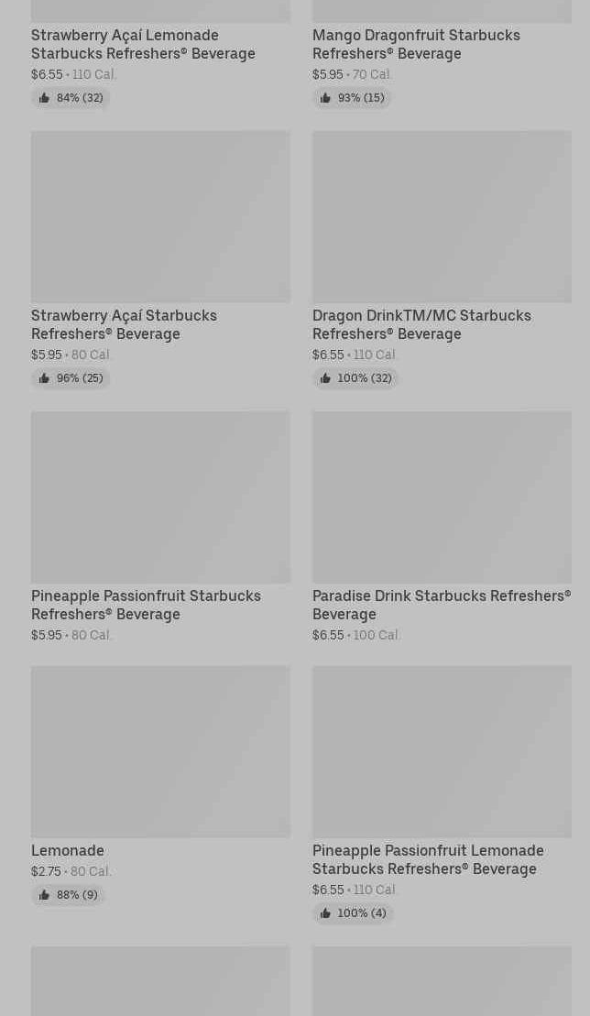
Task: Select the Pineapple Passionfruit Starbucks Refreshers title
Action: pos(146,605)
